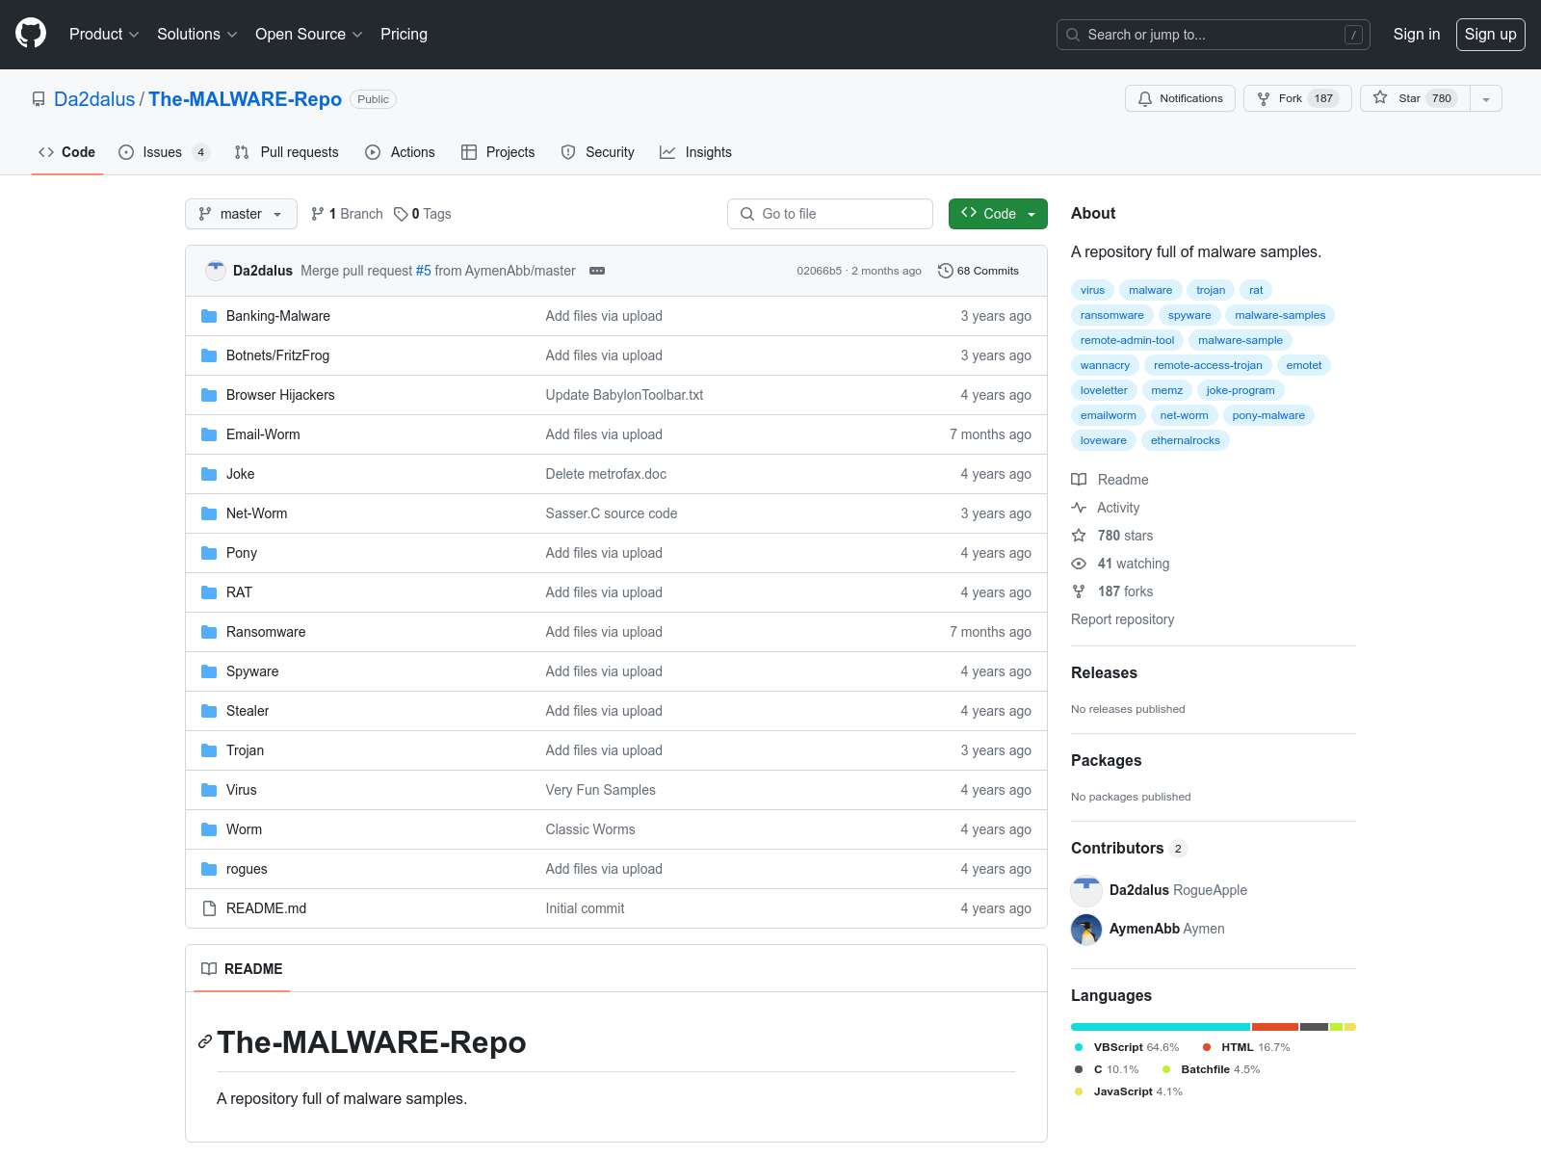Click 'Sasser.C source code' commit message
Image resolution: width=1541 pixels, height=1156 pixels.
[x=612, y=513]
